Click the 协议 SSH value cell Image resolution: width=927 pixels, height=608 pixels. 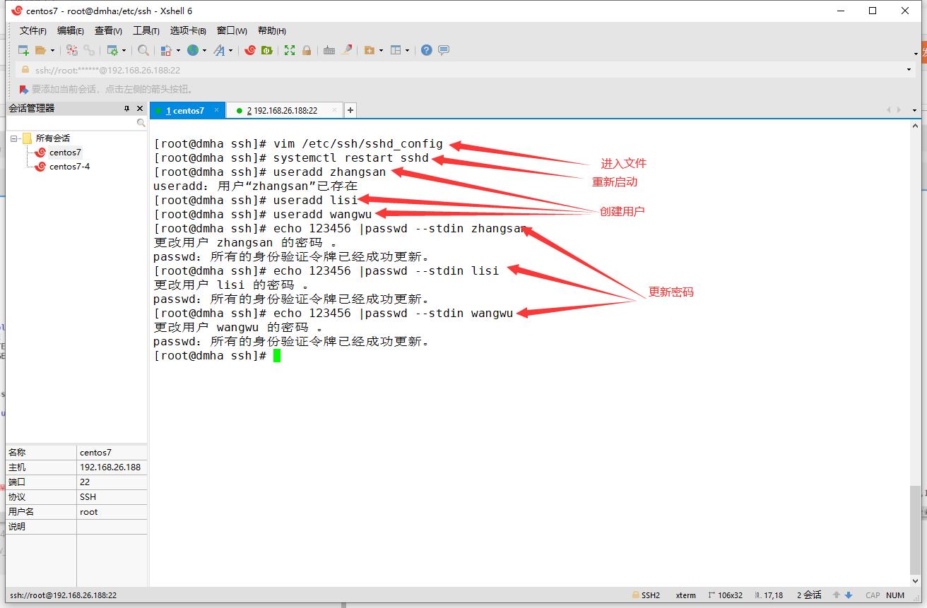click(112, 497)
